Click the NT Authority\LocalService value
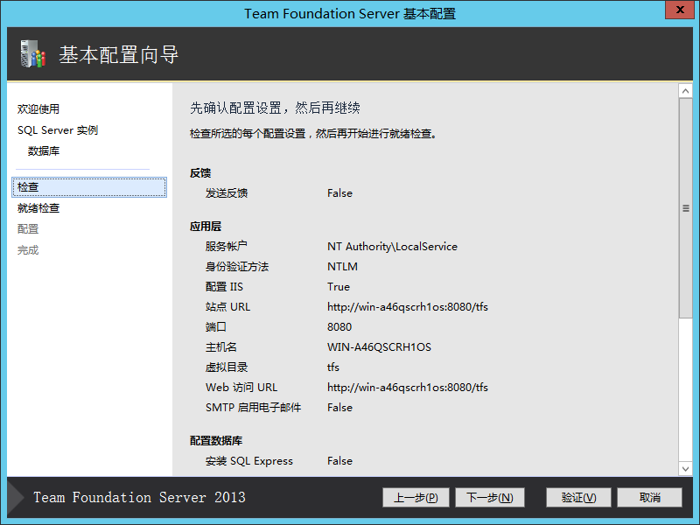This screenshot has width=700, height=525. click(392, 247)
